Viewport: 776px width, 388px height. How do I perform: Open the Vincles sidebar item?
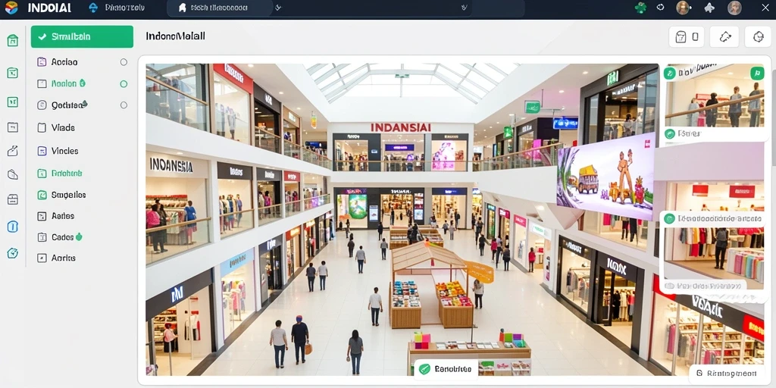[82, 151]
